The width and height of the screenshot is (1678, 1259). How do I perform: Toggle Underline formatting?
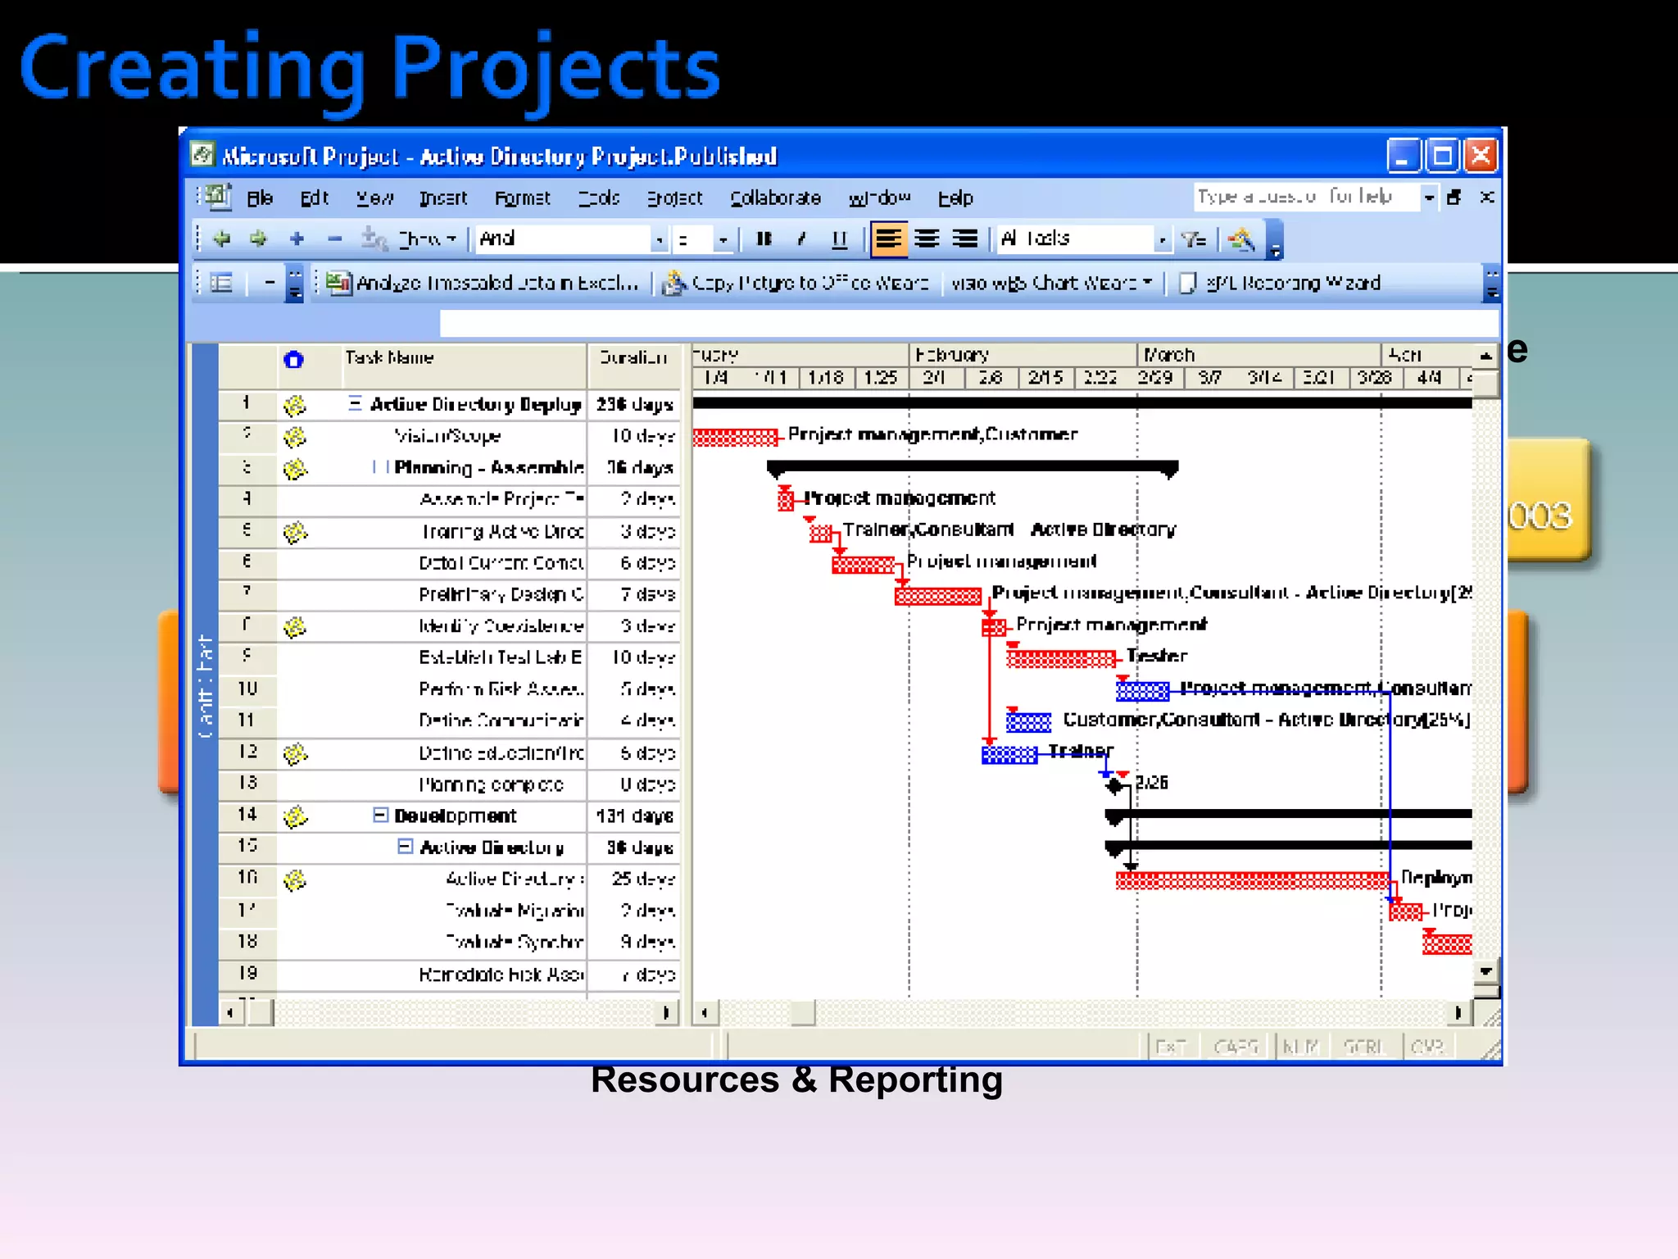coord(839,239)
